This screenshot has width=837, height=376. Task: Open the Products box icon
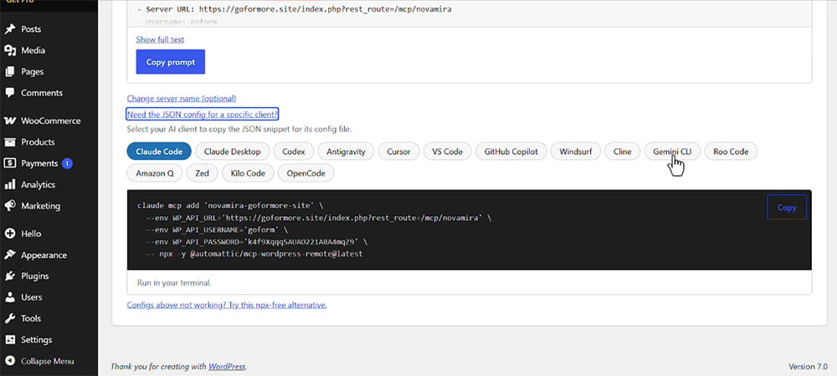(10, 142)
